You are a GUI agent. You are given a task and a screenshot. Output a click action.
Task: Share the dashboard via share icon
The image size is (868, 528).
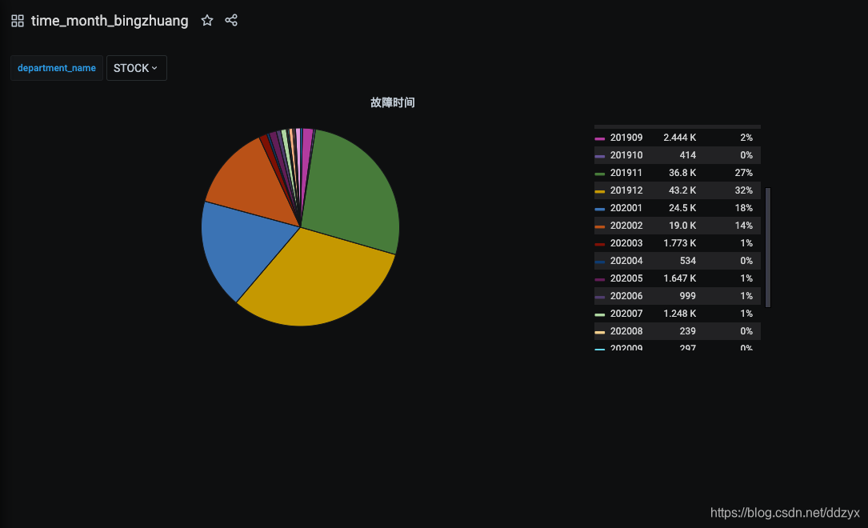coord(231,21)
